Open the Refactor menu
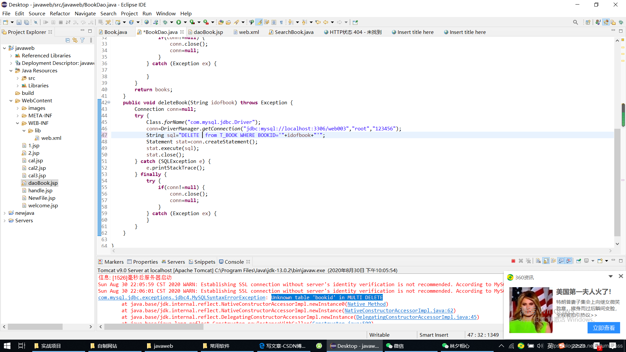 click(60, 13)
